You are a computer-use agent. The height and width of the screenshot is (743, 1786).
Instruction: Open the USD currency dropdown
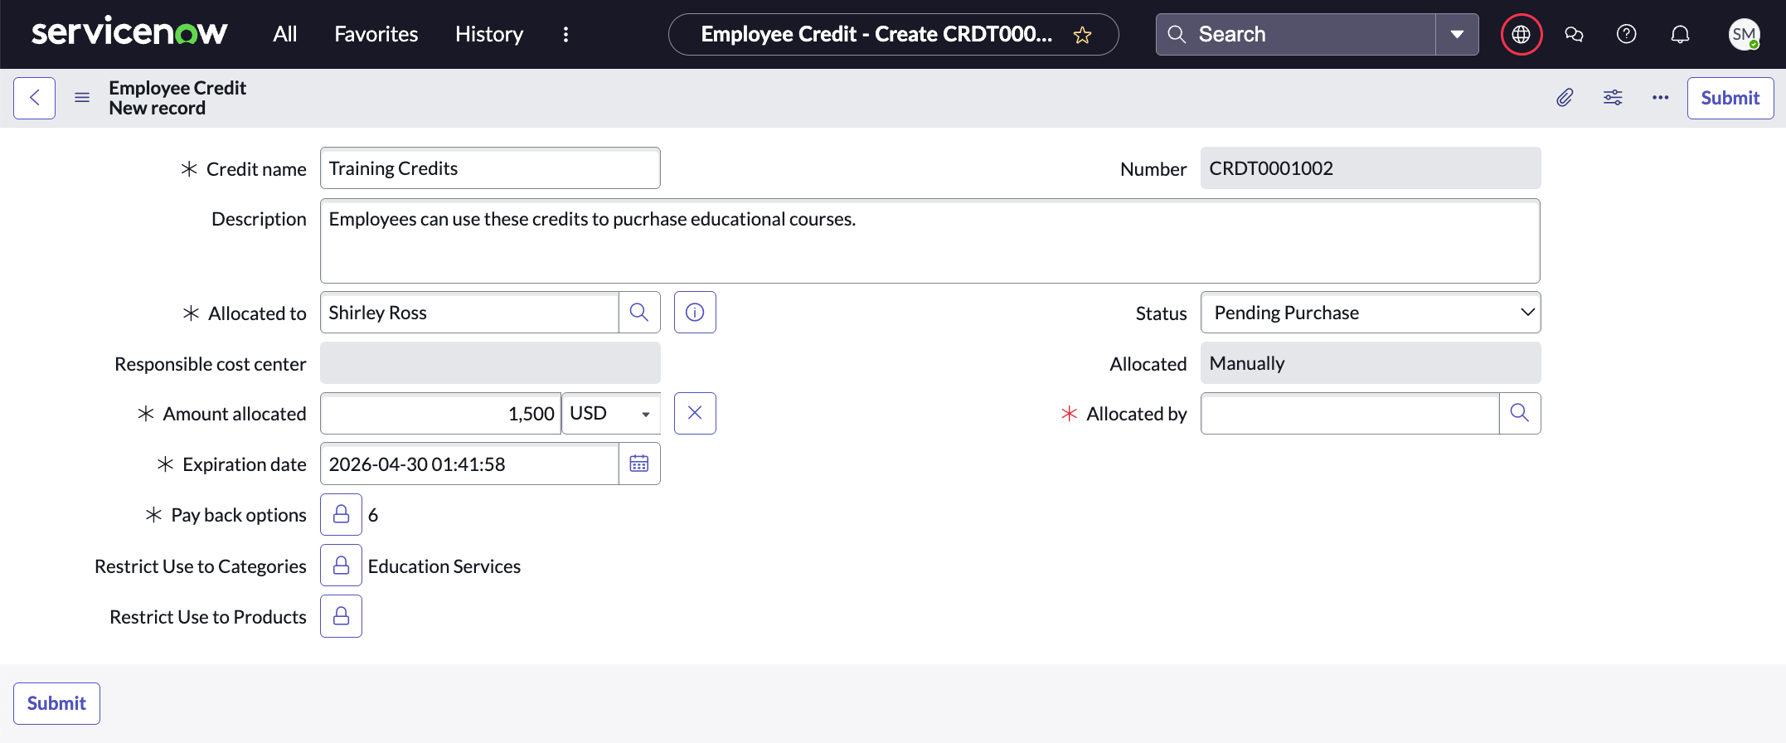[611, 413]
